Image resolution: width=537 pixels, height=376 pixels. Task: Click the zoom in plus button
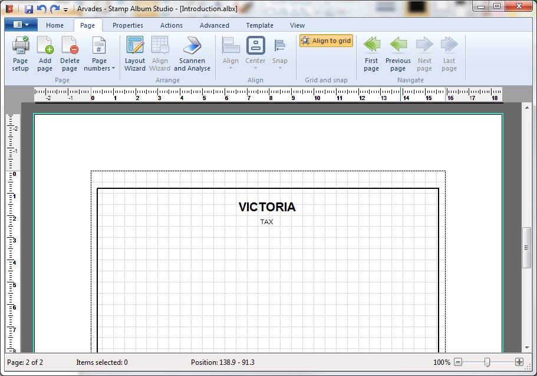coord(519,362)
